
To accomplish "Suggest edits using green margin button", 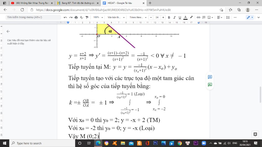I will (x=210, y=85).
